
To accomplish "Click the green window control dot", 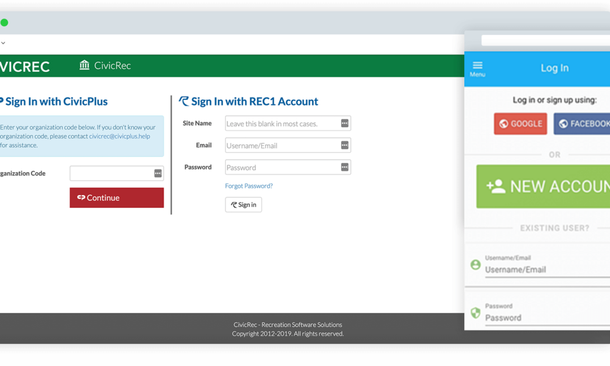I will coord(4,23).
